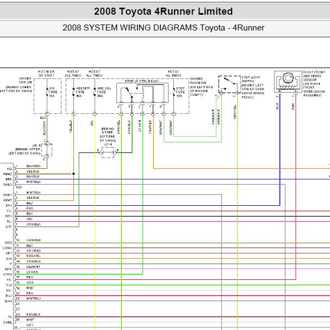Select the 'FR+' terminal label
330x330 pixels.
(9, 206)
